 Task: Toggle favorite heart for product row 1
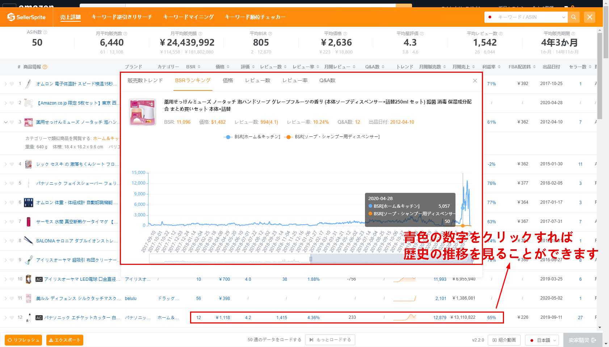[12, 84]
